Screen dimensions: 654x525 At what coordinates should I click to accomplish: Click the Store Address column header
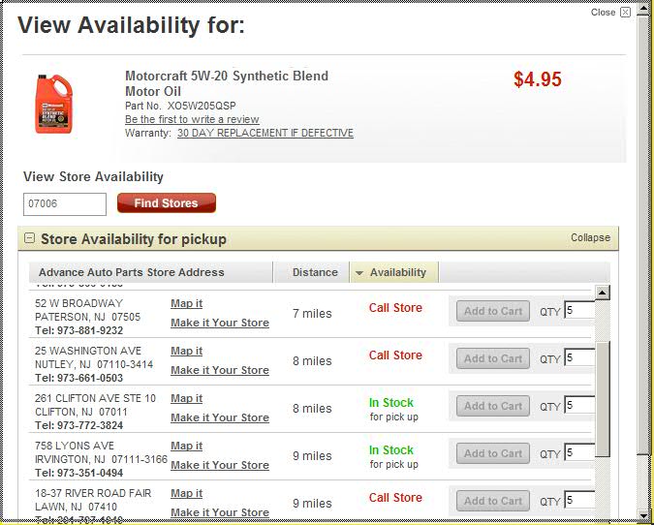click(131, 272)
